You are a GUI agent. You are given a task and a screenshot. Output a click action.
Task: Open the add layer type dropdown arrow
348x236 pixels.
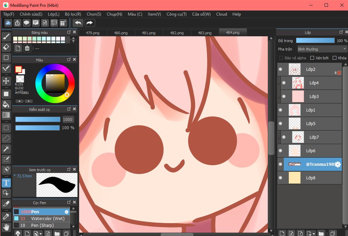314,234
